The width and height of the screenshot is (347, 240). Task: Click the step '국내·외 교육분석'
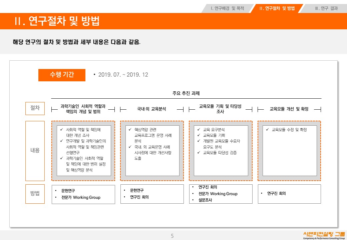[x=151, y=109]
